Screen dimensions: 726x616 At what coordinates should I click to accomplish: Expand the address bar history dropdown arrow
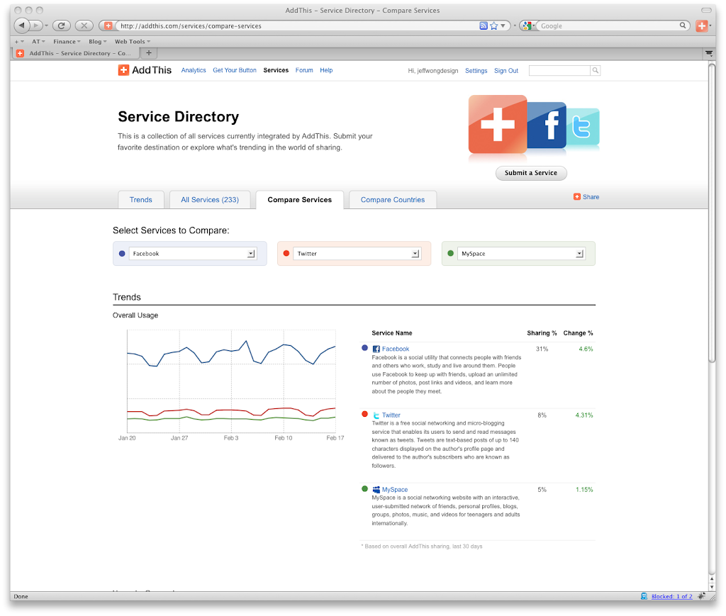tap(503, 26)
